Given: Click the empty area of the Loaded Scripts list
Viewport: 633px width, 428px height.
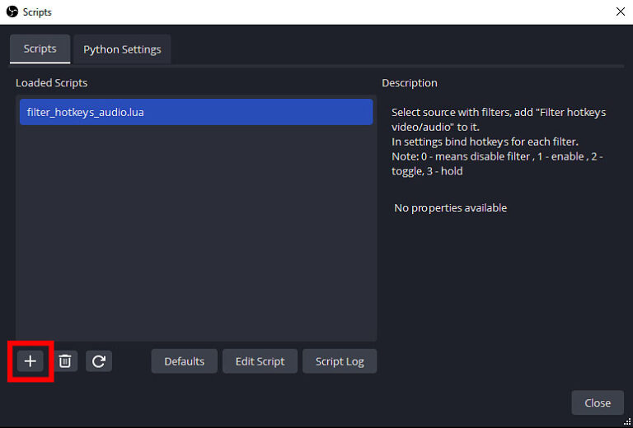Looking at the screenshot, I should point(196,234).
